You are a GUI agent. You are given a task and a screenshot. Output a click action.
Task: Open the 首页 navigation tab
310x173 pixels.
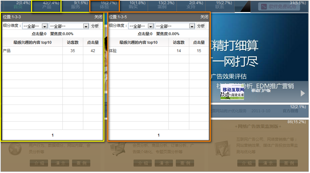(18, 7)
